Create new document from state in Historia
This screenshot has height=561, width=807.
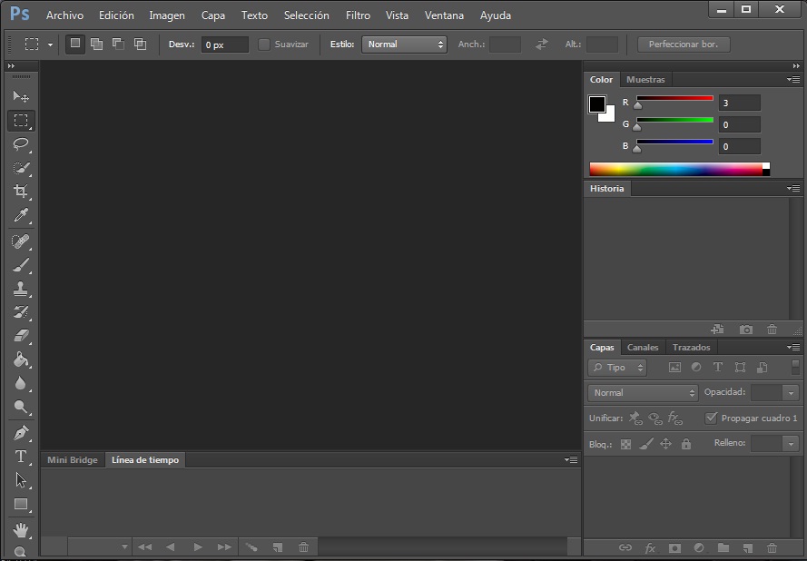coord(717,330)
